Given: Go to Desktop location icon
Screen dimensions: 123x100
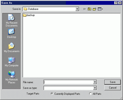Looking at the screenshot, I should pos(11,33).
